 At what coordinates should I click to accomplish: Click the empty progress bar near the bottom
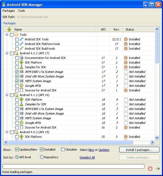[x=73, y=166]
